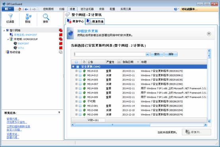This screenshot has height=147, width=220.
Task: Select the W711 computer node
Action: click(x=21, y=48)
